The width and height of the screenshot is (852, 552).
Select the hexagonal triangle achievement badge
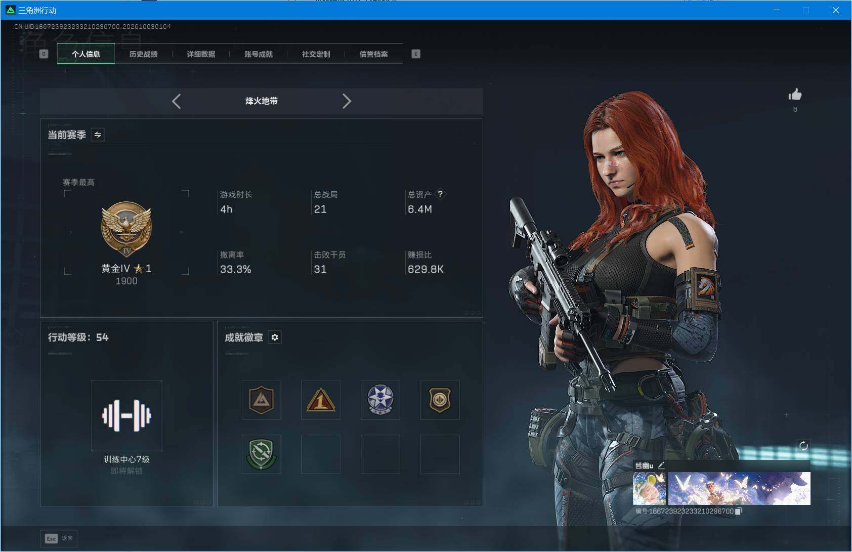click(x=262, y=400)
